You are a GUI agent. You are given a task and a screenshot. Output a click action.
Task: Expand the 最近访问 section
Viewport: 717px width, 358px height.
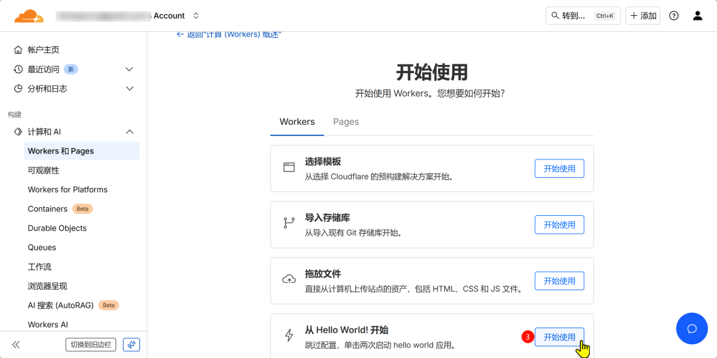(x=129, y=69)
